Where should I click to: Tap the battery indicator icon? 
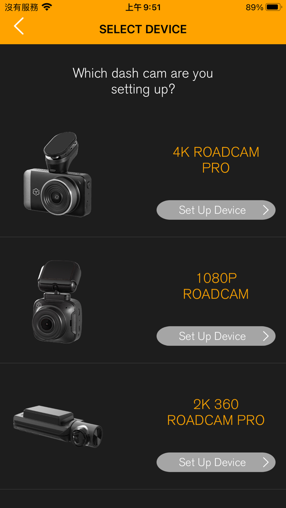click(273, 7)
